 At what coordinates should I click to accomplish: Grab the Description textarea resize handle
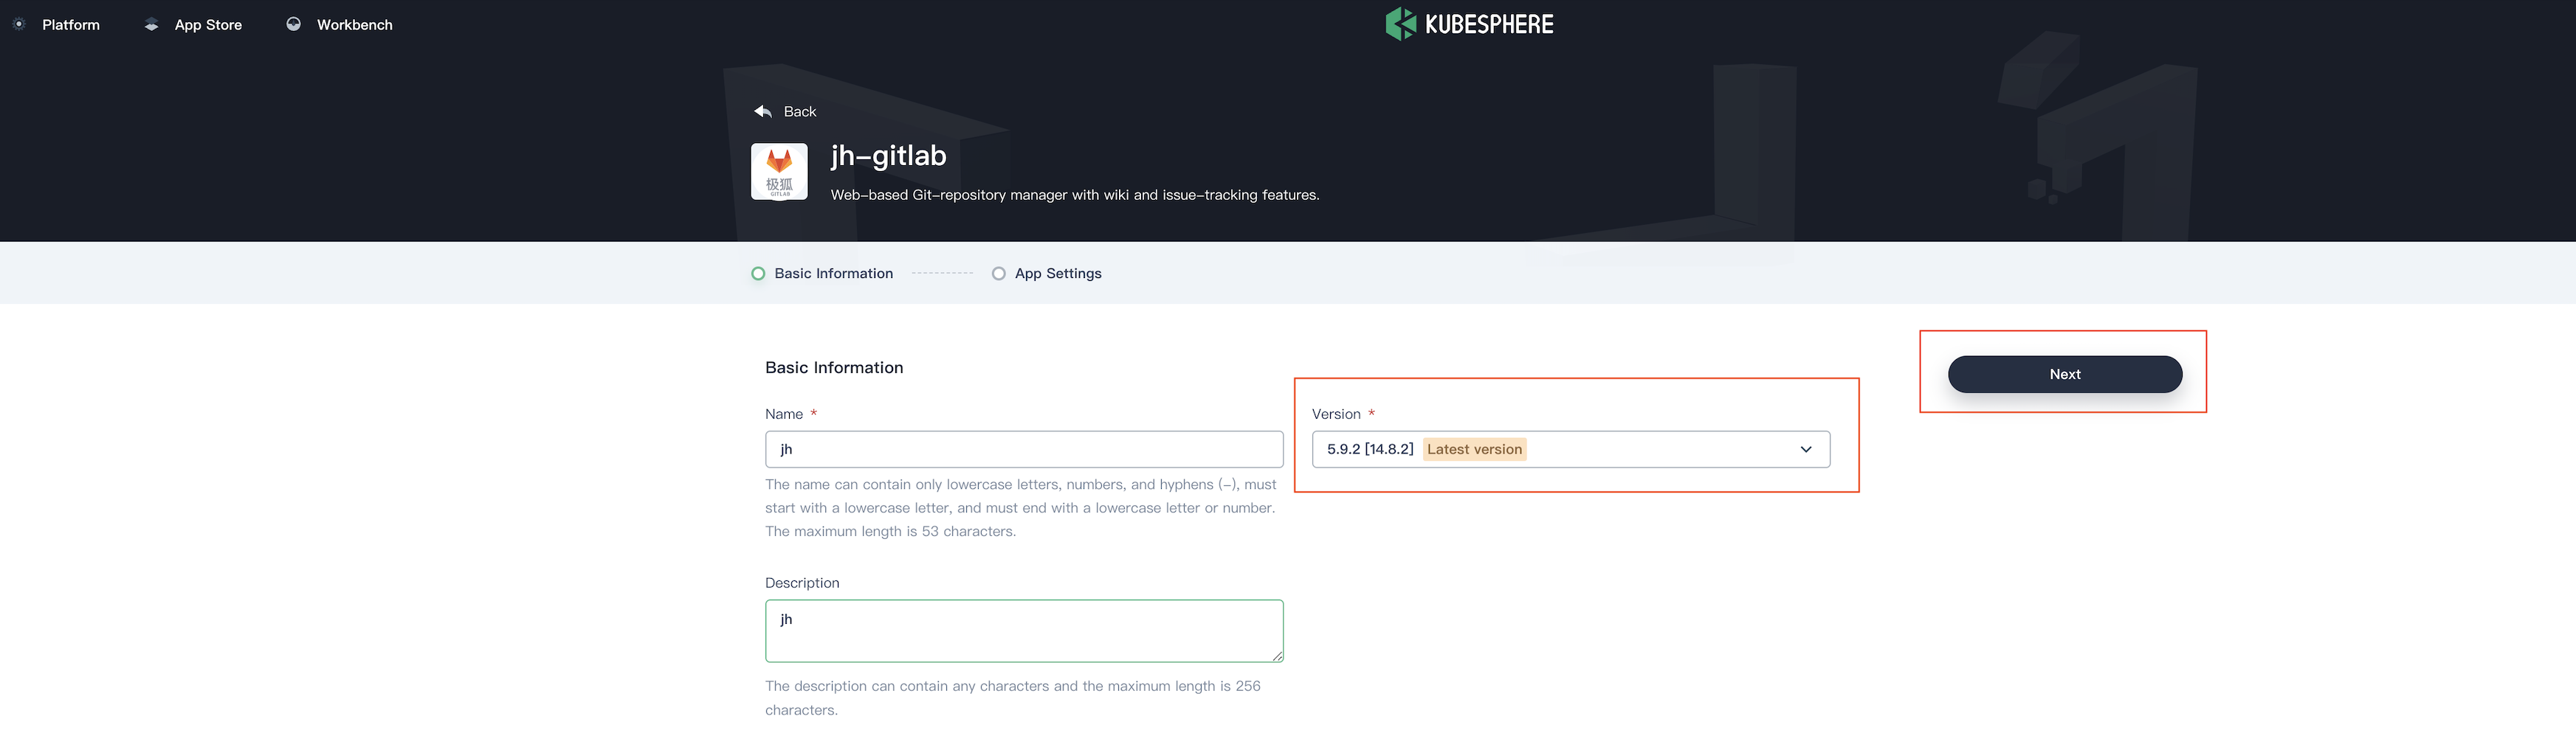pyautogui.click(x=1277, y=656)
